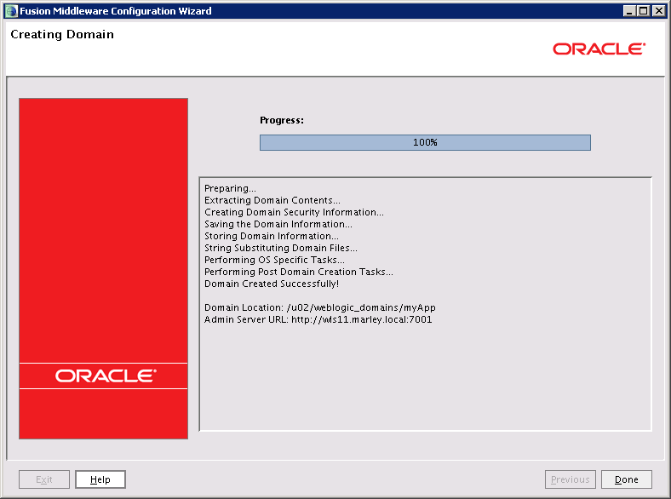Image resolution: width=671 pixels, height=499 pixels.
Task: Click the Progress label
Action: coord(282,120)
